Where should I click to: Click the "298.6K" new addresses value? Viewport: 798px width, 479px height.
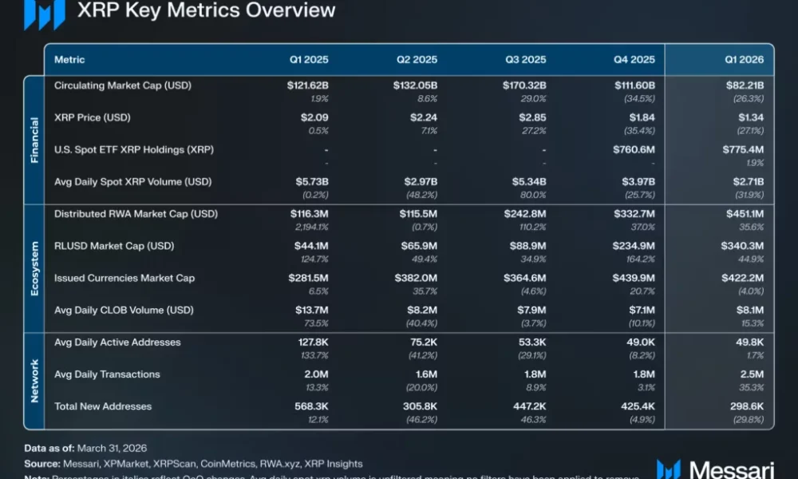coord(747,406)
